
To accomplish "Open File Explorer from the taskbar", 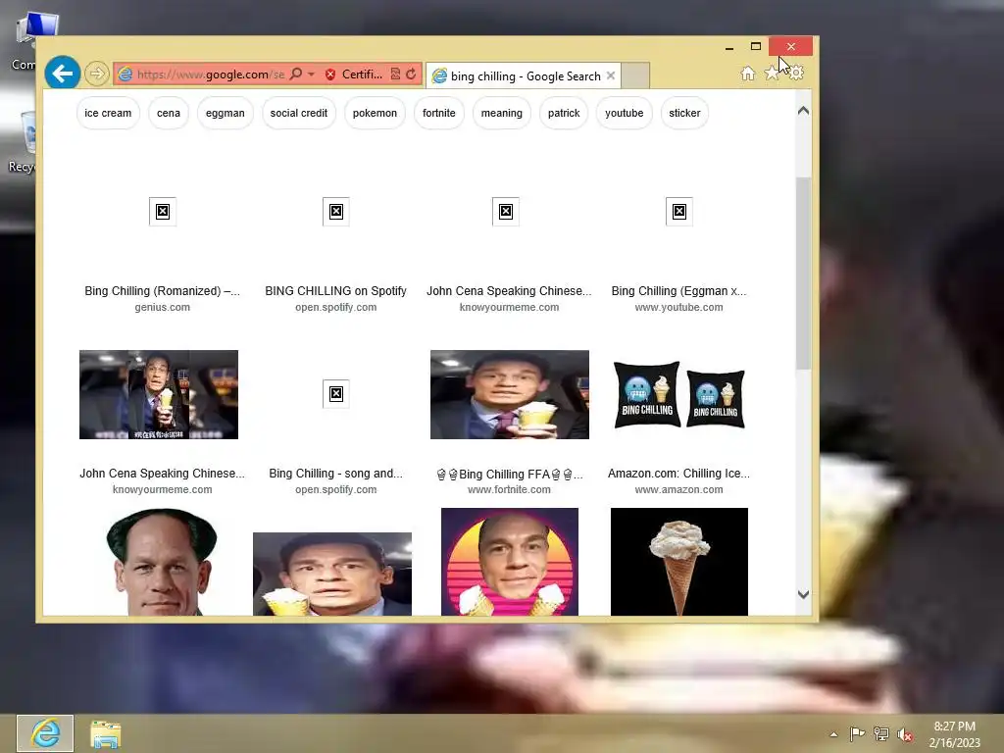I will tap(106, 733).
